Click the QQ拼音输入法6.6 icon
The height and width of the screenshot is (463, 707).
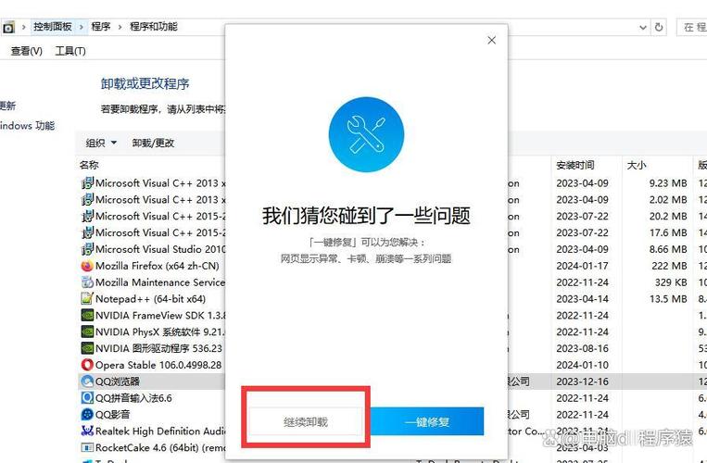tap(87, 397)
